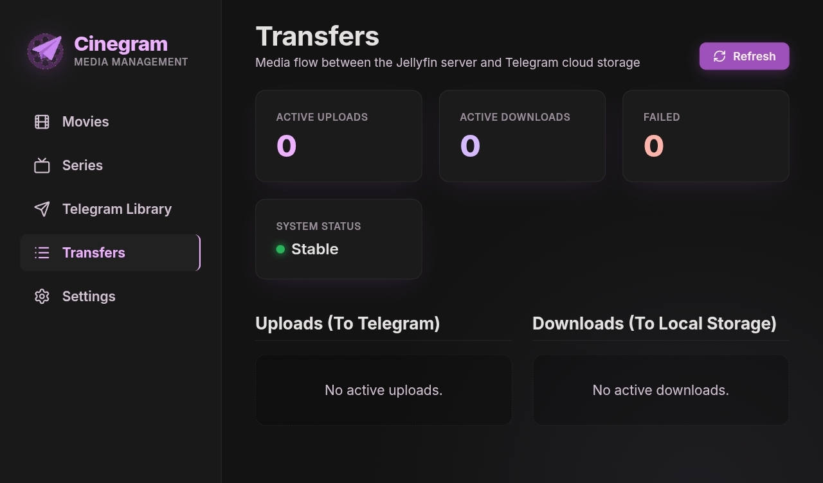Go to the Series page
The height and width of the screenshot is (483, 823).
coord(110,166)
